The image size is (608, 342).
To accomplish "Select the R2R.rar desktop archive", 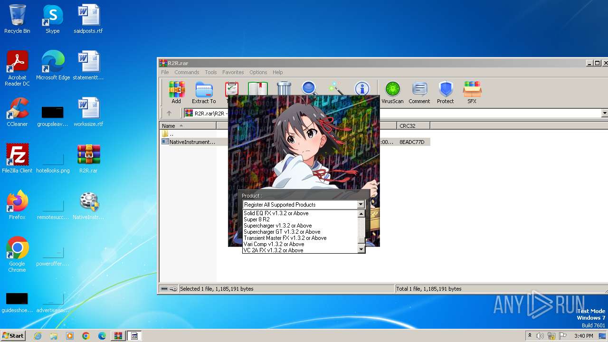I will 88,158.
